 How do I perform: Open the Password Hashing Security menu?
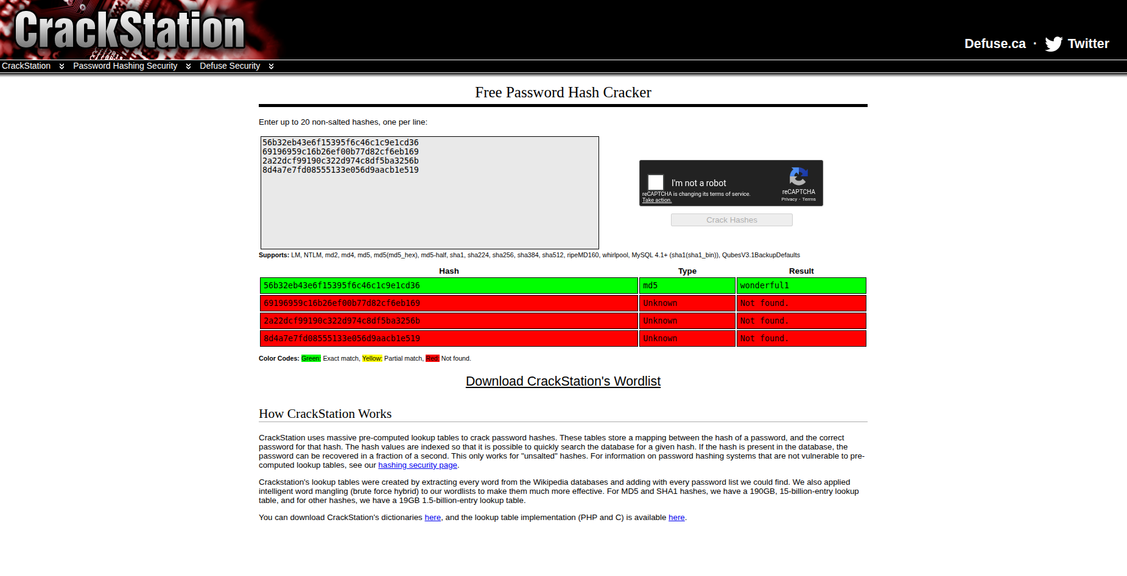pyautogui.click(x=125, y=66)
